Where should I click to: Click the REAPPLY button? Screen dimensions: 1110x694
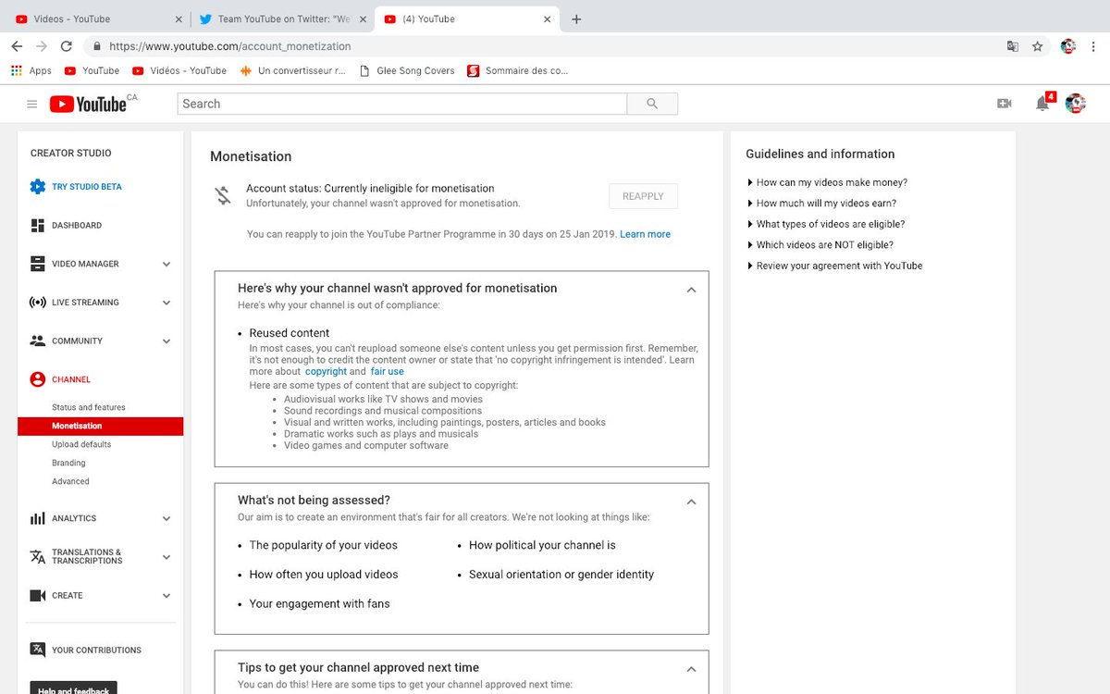coord(643,196)
